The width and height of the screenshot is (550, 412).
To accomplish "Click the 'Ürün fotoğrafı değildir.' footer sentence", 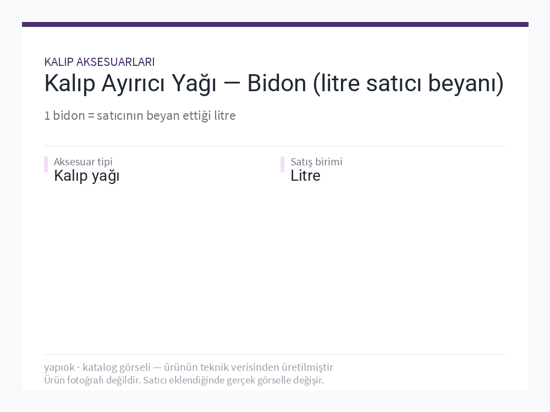I will point(92,380).
